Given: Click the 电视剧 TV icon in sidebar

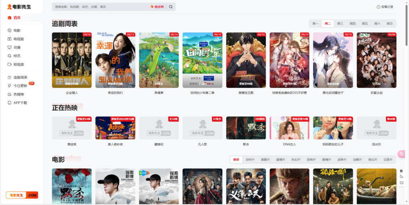Looking at the screenshot, I should (10, 39).
